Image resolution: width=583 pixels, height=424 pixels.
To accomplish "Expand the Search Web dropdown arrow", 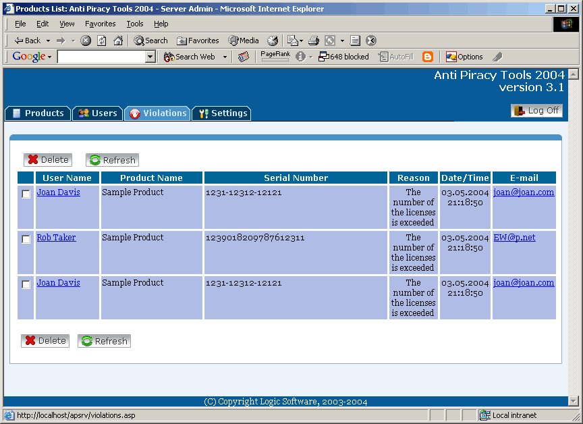I will pos(225,57).
